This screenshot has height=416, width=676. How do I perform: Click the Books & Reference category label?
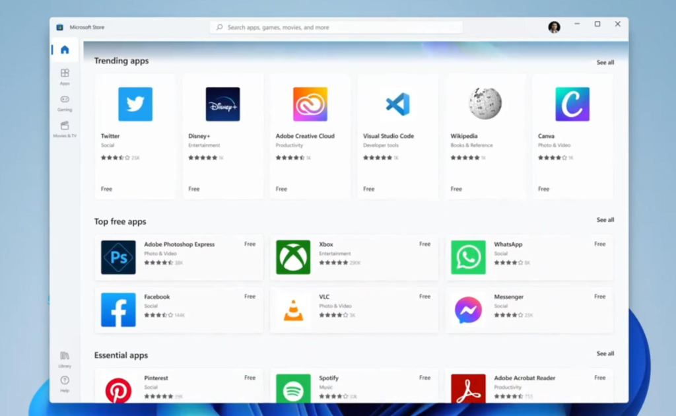click(x=471, y=145)
